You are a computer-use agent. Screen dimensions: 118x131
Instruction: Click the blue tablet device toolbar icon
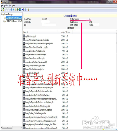tap(20, 10)
